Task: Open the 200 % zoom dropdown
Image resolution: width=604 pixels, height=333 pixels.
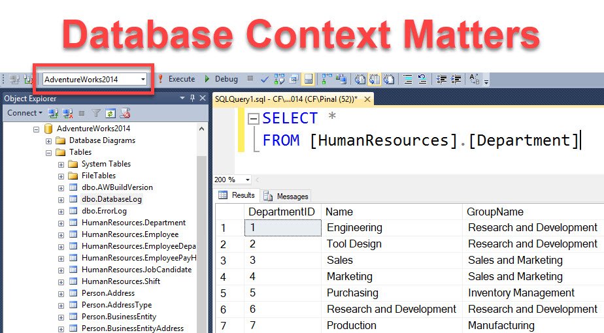Action: tap(248, 180)
